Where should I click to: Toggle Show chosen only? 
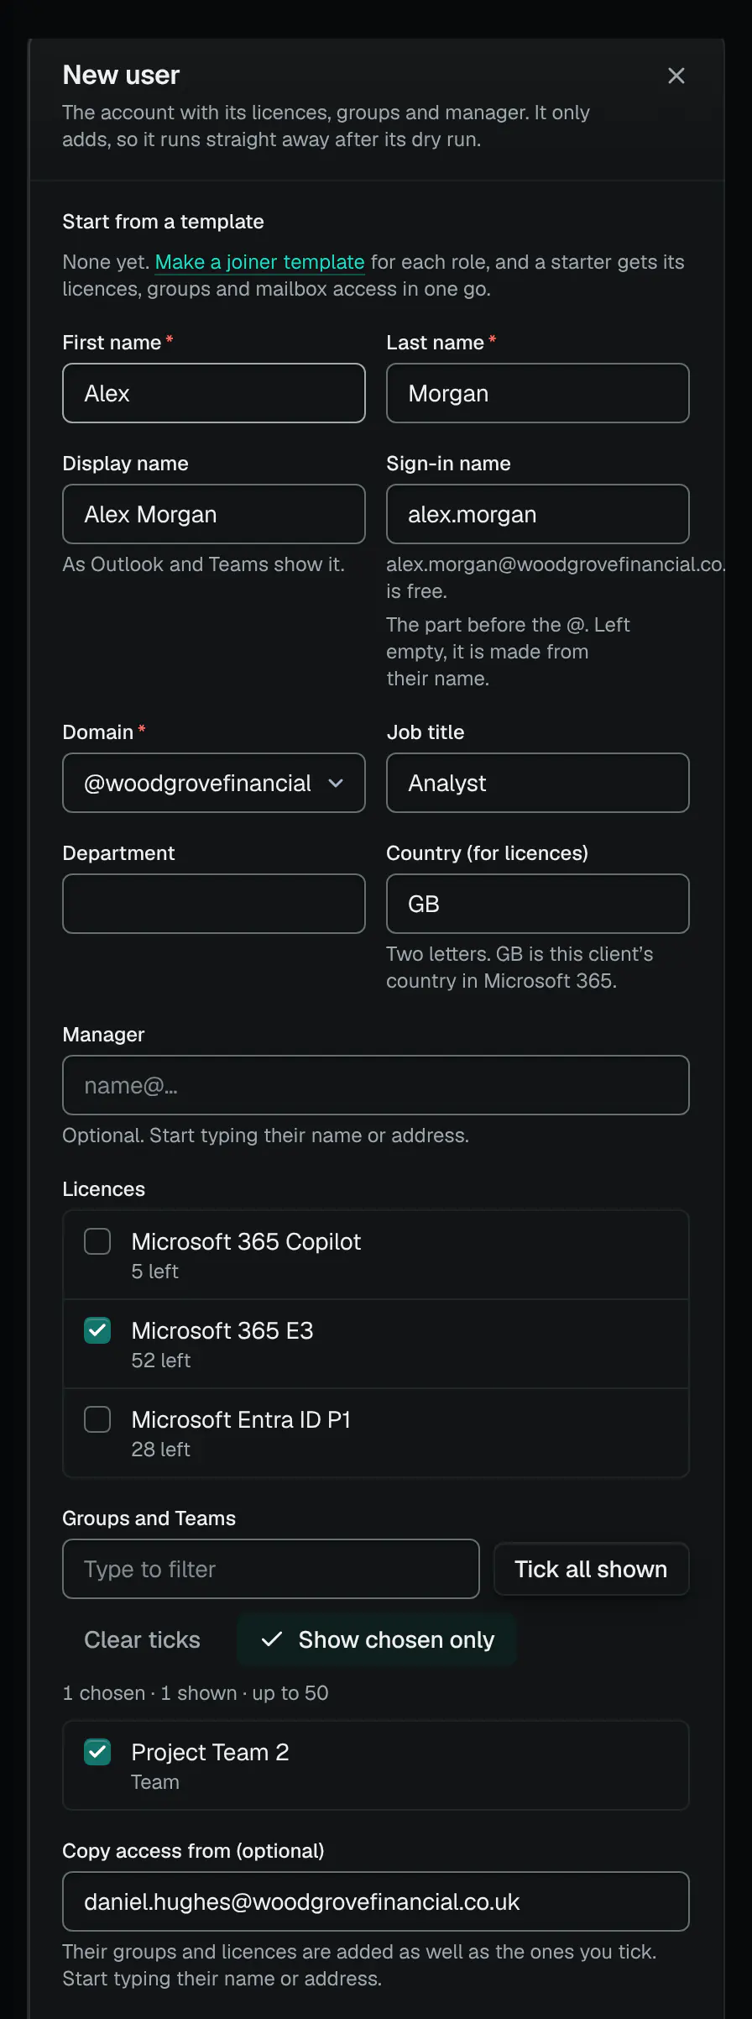(x=377, y=1639)
